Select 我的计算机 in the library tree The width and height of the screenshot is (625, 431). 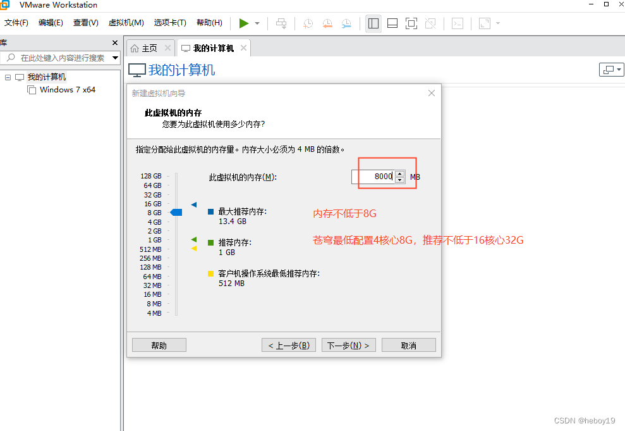coord(47,77)
